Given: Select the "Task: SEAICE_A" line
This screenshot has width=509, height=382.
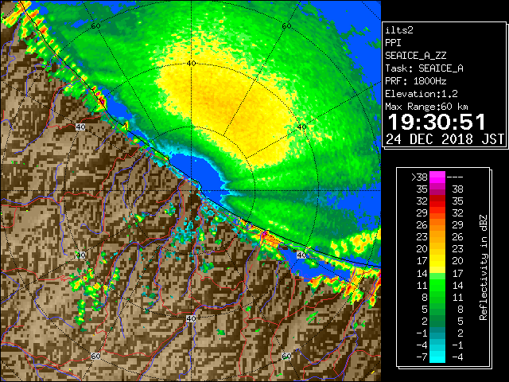Looking at the screenshot, I should pyautogui.click(x=424, y=68).
